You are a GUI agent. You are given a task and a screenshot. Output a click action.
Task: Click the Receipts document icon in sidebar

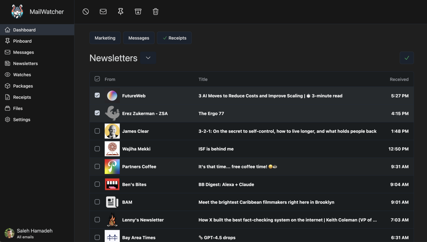[8, 97]
